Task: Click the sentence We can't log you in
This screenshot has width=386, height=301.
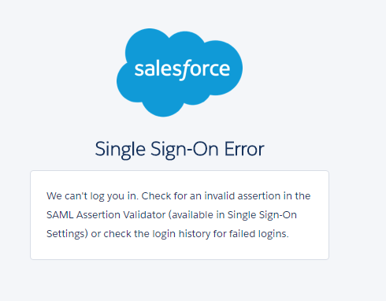Action: point(92,196)
